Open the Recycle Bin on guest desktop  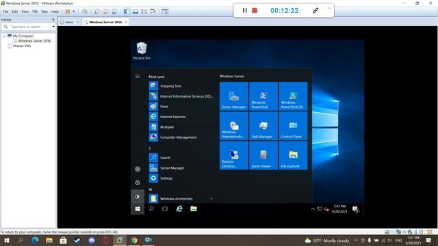point(142,51)
